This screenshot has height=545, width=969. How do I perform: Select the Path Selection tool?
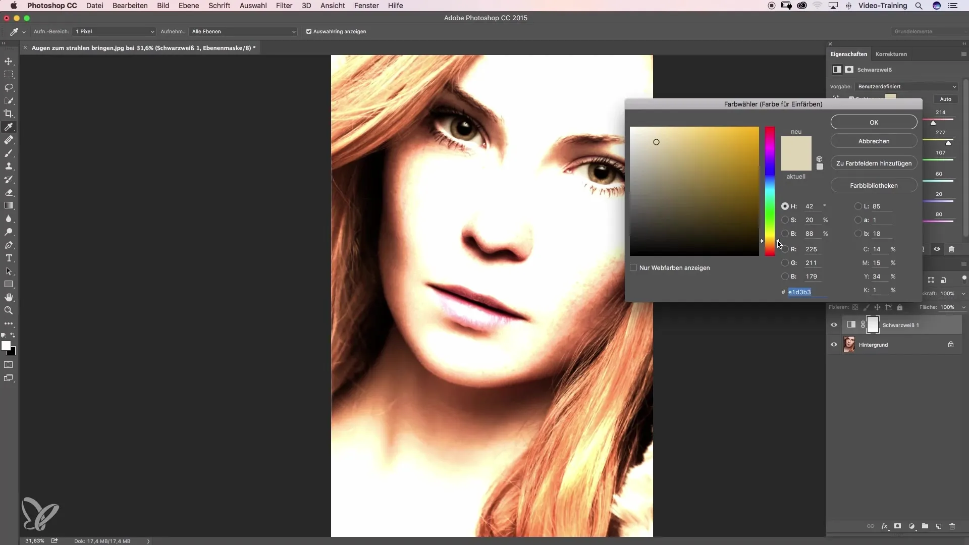[9, 271]
